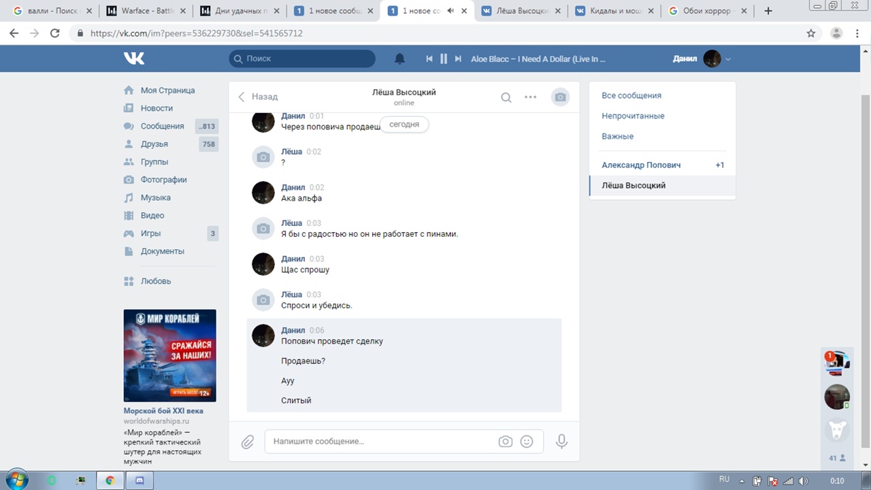Viewport: 871px width, 490px height.
Task: Bookmark this page with star icon
Action: tap(810, 33)
